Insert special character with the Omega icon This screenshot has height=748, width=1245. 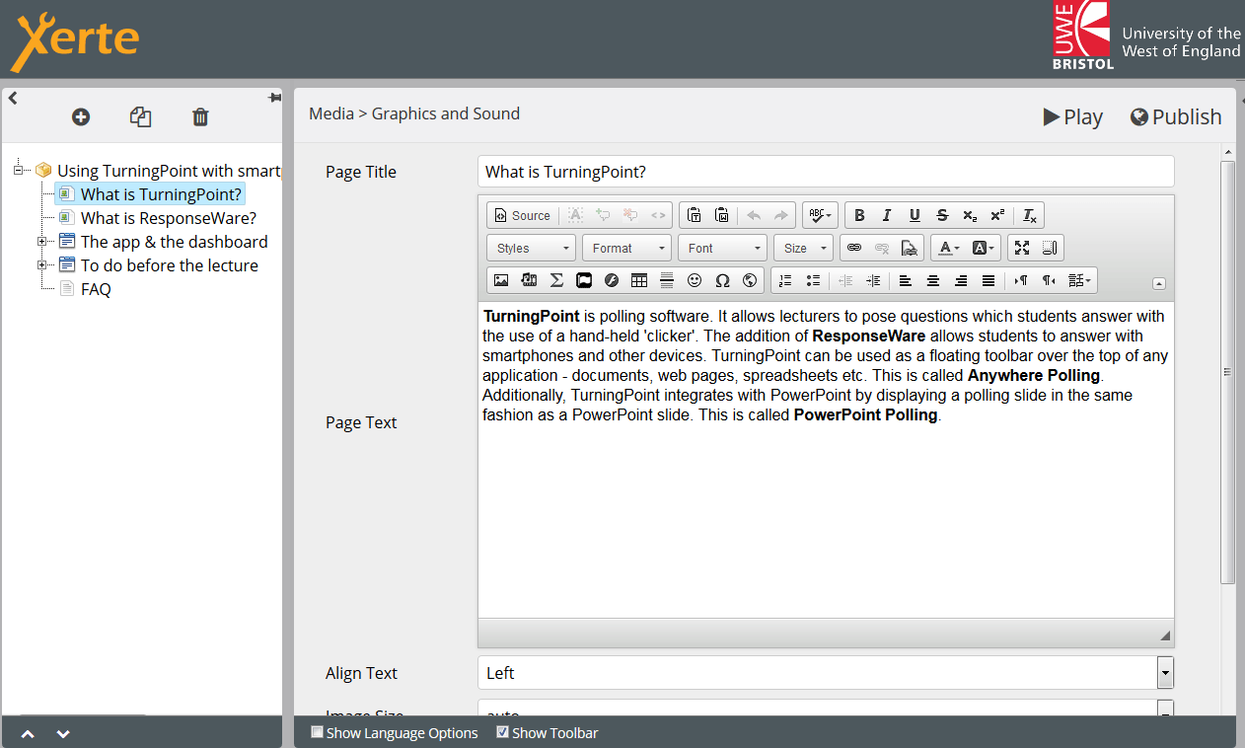[x=722, y=280]
